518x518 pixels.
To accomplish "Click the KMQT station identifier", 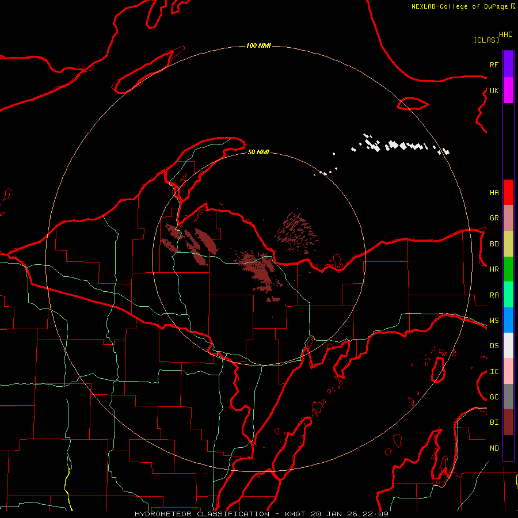I will click(296, 514).
